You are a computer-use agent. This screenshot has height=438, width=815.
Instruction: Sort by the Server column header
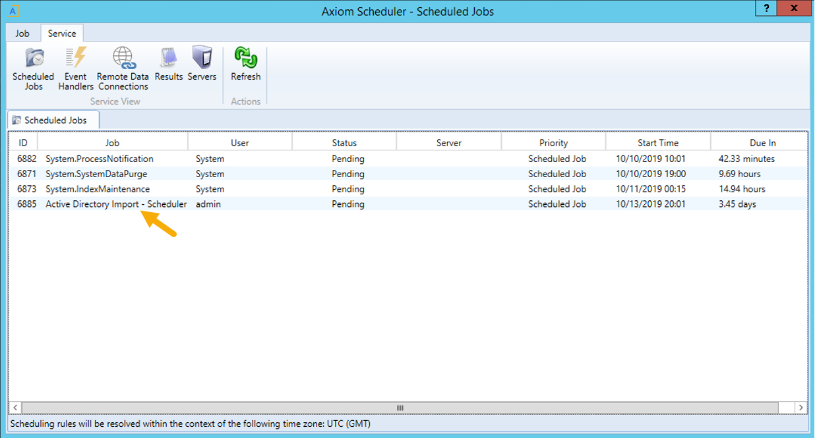pyautogui.click(x=449, y=142)
